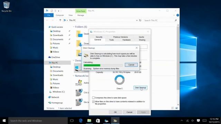The image size is (221, 124).
Task: Open the Sharing tab in Properties
Action: point(142,40)
